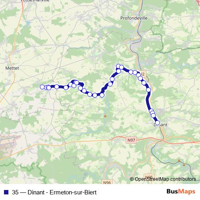
Task: Click the blue legend square for line 35
Action: click(x=6, y=192)
